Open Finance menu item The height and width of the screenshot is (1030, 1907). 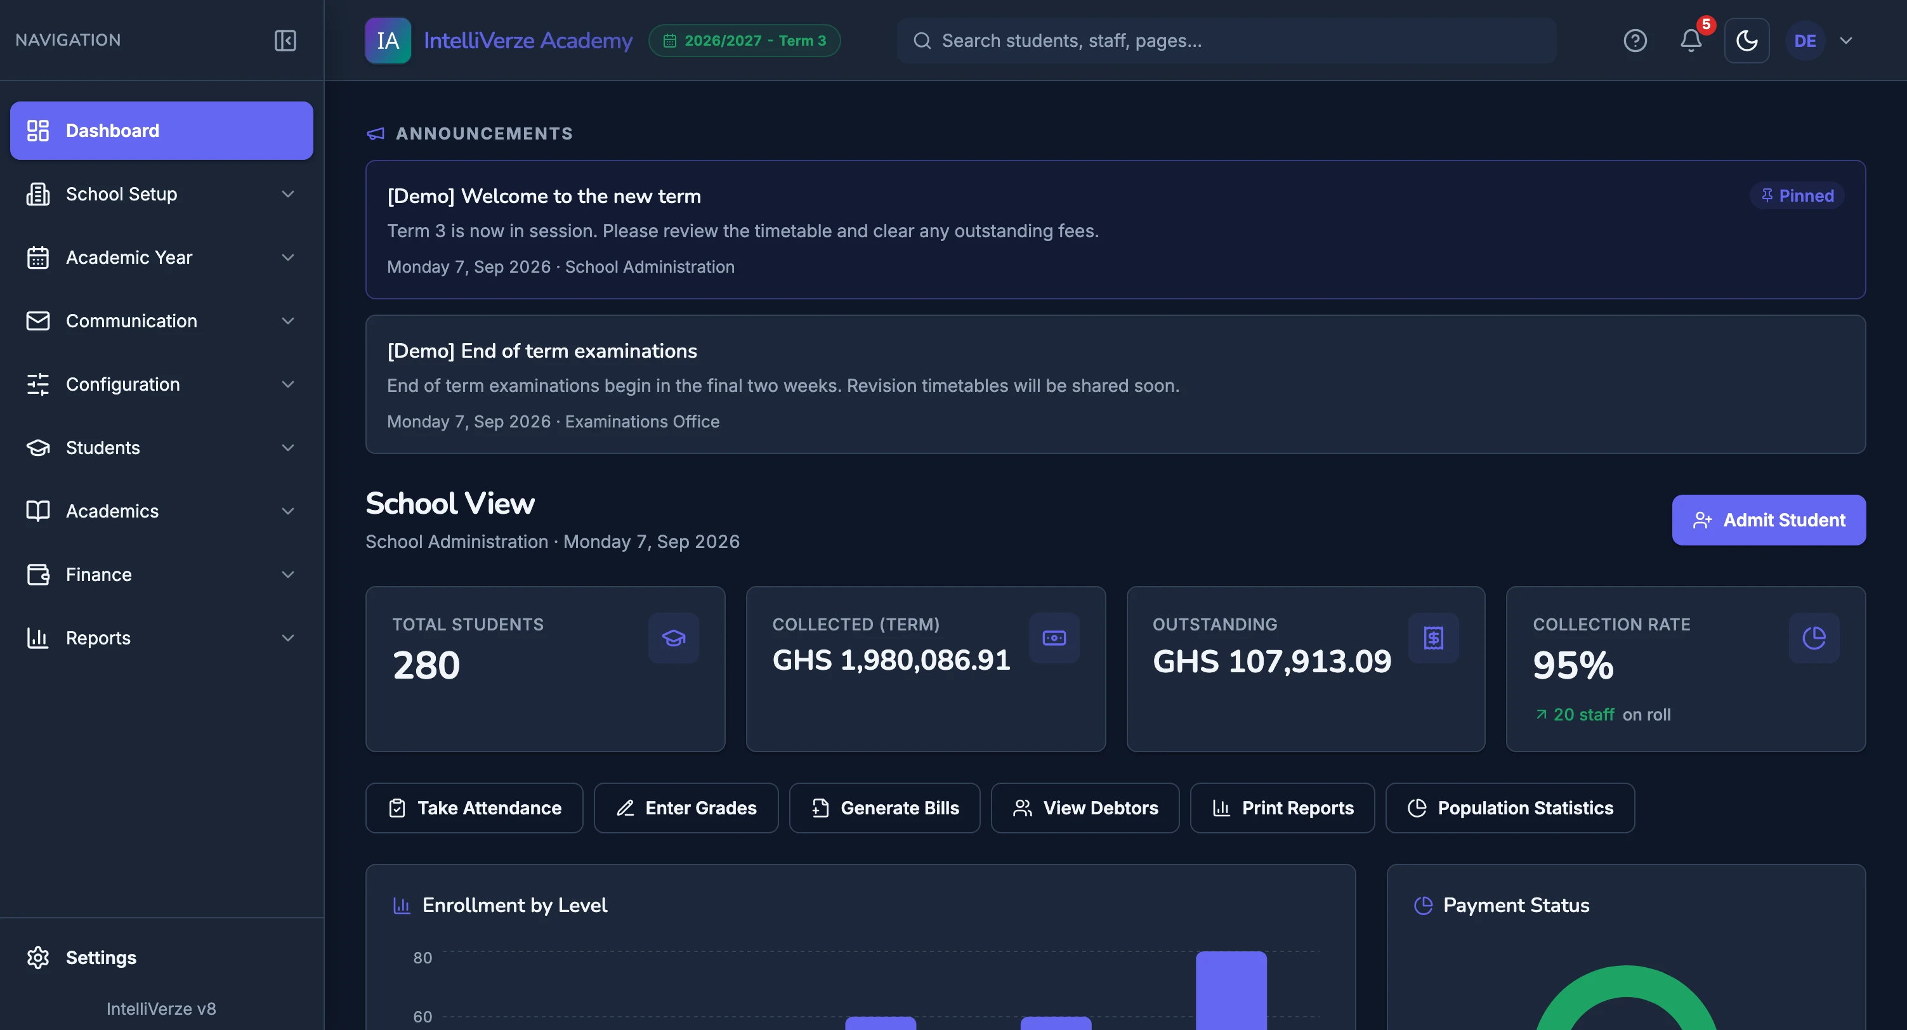click(x=161, y=574)
